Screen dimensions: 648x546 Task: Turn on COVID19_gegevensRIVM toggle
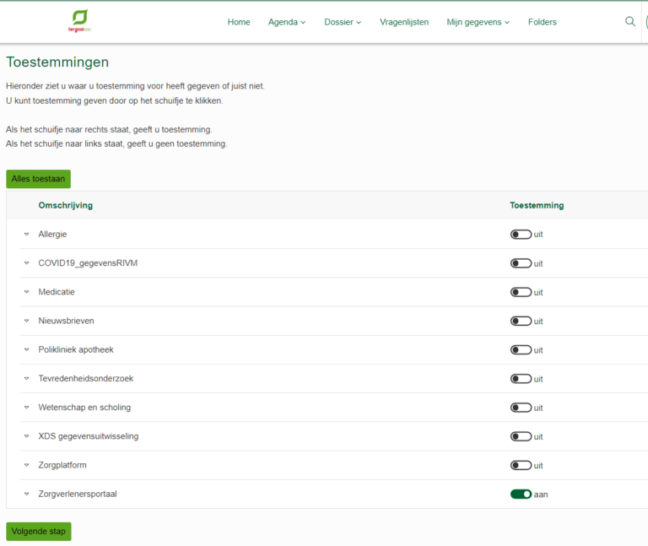(x=521, y=263)
